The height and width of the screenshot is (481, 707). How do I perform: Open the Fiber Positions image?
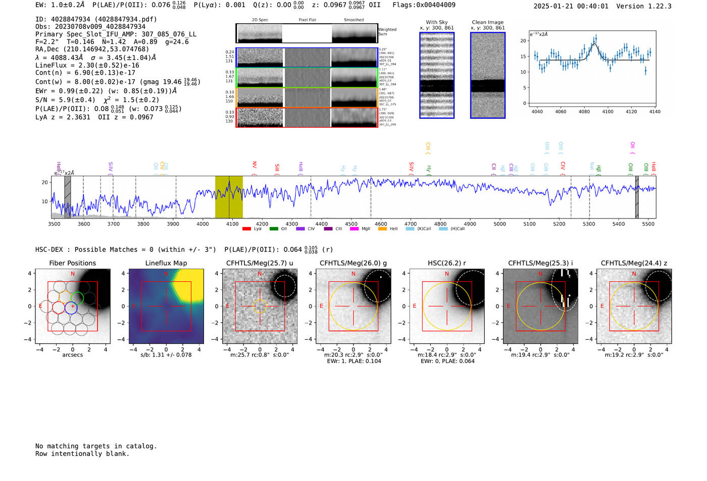tap(73, 306)
